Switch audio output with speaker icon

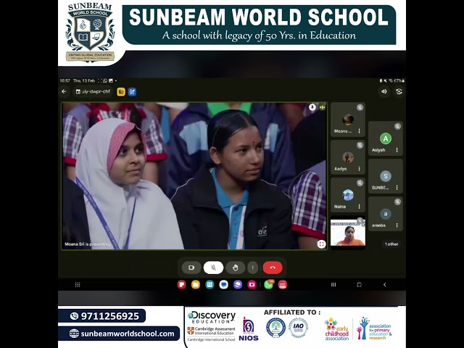(x=384, y=91)
